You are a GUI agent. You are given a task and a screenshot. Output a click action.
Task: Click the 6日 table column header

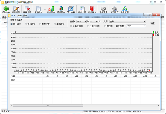(x=96, y=76)
